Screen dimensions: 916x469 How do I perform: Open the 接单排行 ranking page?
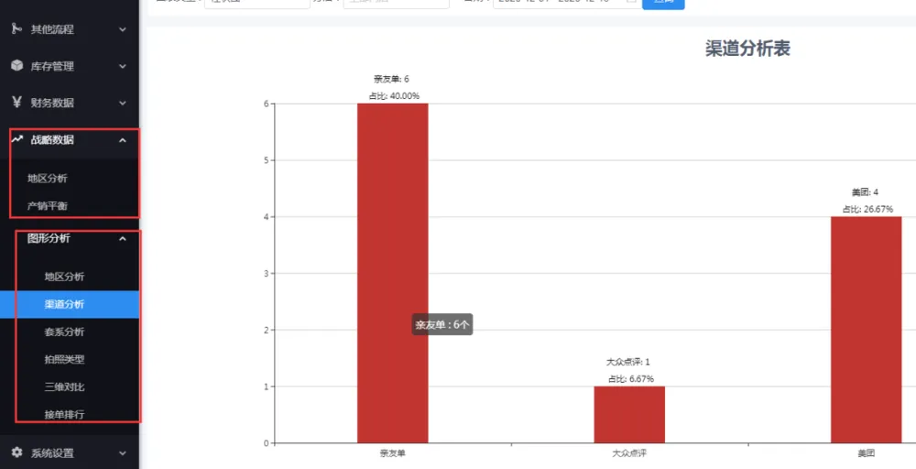click(64, 414)
